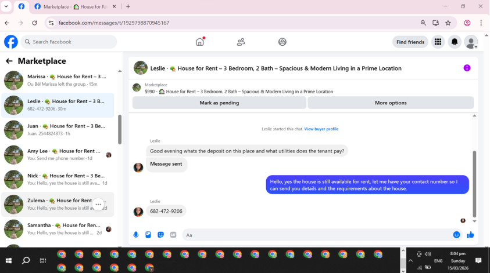Bookmark this page with the star
490x273 pixels.
tap(448, 23)
